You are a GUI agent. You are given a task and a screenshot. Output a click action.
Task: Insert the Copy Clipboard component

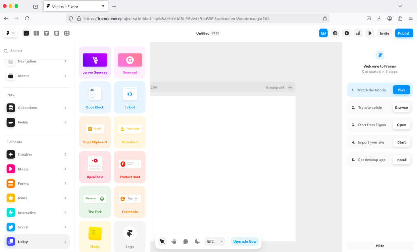point(95,132)
